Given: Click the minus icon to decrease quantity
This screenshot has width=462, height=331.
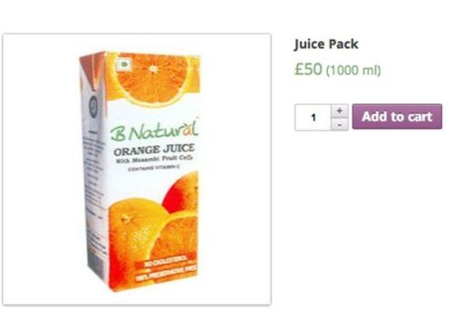Looking at the screenshot, I should 340,124.
